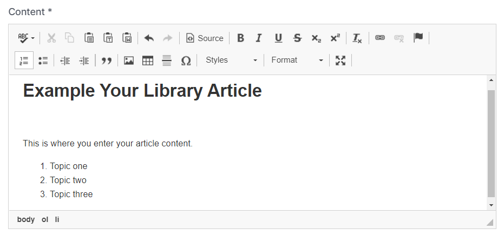Screen dimensions: 504x242
Task: Click the Unlink icon
Action: click(399, 38)
